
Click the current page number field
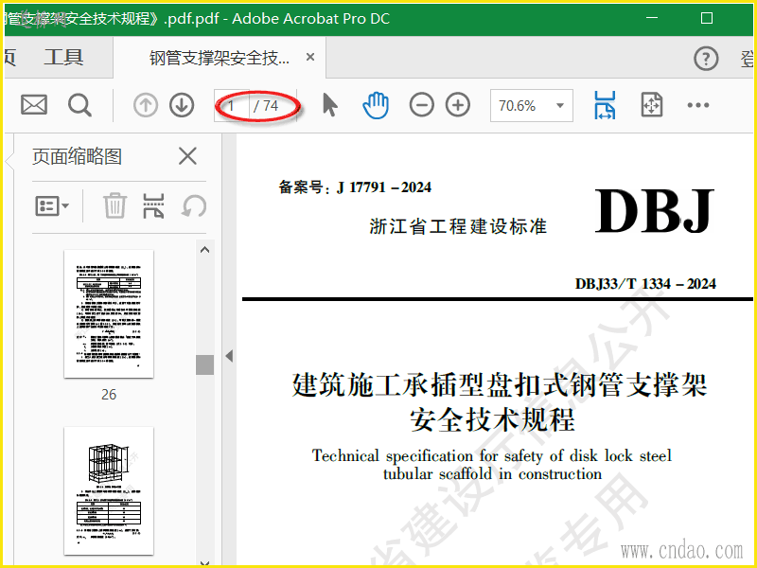point(232,105)
